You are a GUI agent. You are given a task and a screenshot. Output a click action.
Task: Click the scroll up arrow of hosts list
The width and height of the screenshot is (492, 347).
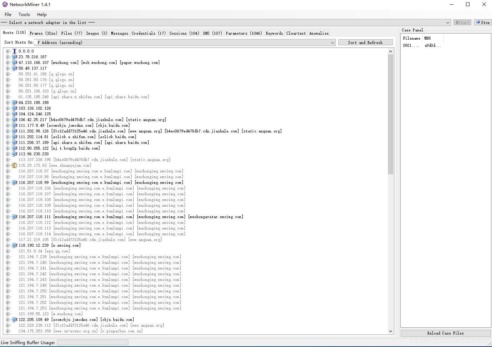click(x=390, y=51)
